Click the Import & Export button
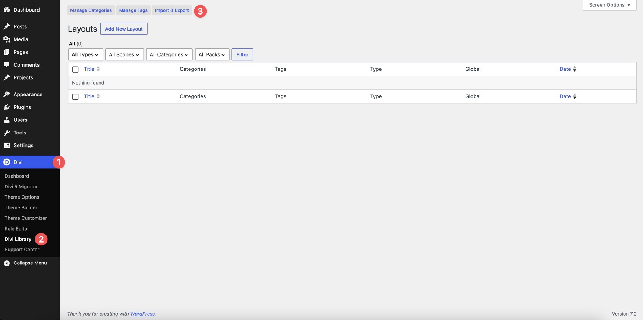Screen dimensions: 643x320 [172, 10]
